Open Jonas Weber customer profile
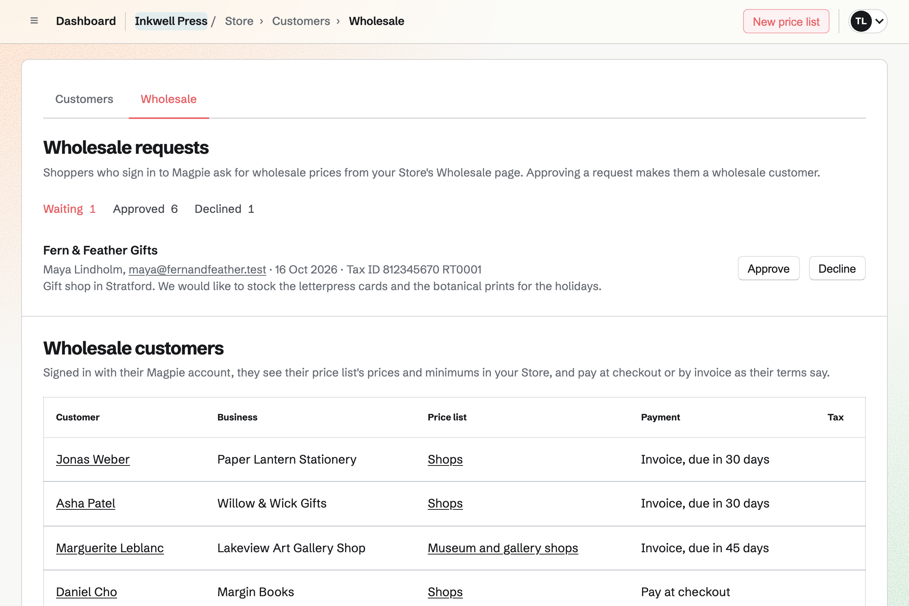909x606 pixels. tap(93, 459)
